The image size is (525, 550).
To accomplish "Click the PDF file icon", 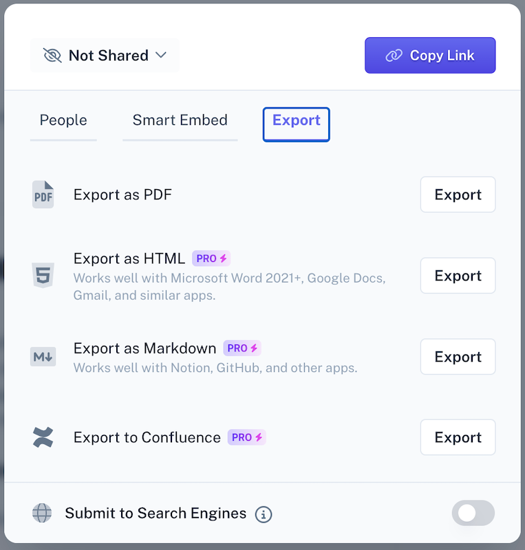I will tap(43, 195).
